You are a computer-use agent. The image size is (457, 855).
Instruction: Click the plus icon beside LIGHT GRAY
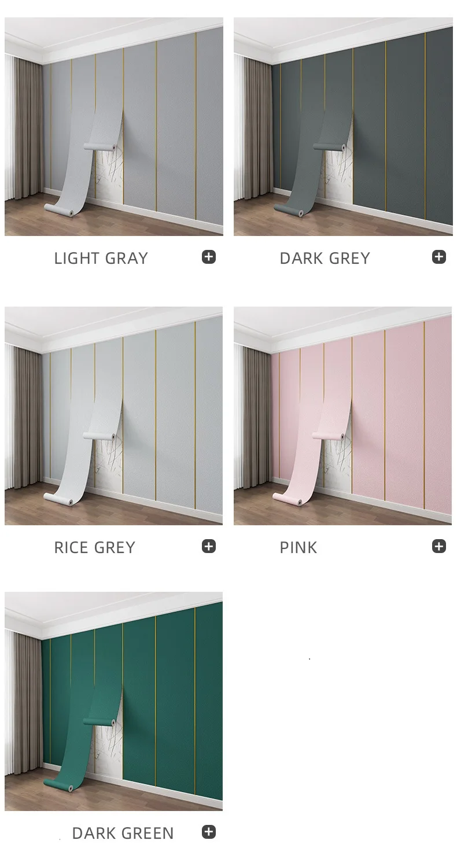pos(209,257)
